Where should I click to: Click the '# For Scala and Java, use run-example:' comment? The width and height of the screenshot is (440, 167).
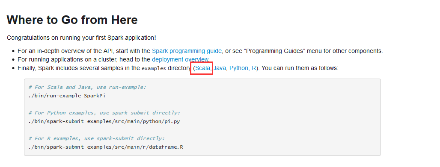pyautogui.click(x=87, y=87)
